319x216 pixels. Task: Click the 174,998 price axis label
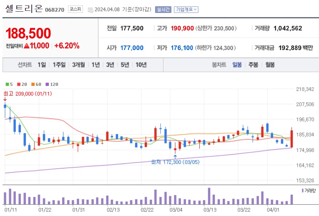[305, 150]
